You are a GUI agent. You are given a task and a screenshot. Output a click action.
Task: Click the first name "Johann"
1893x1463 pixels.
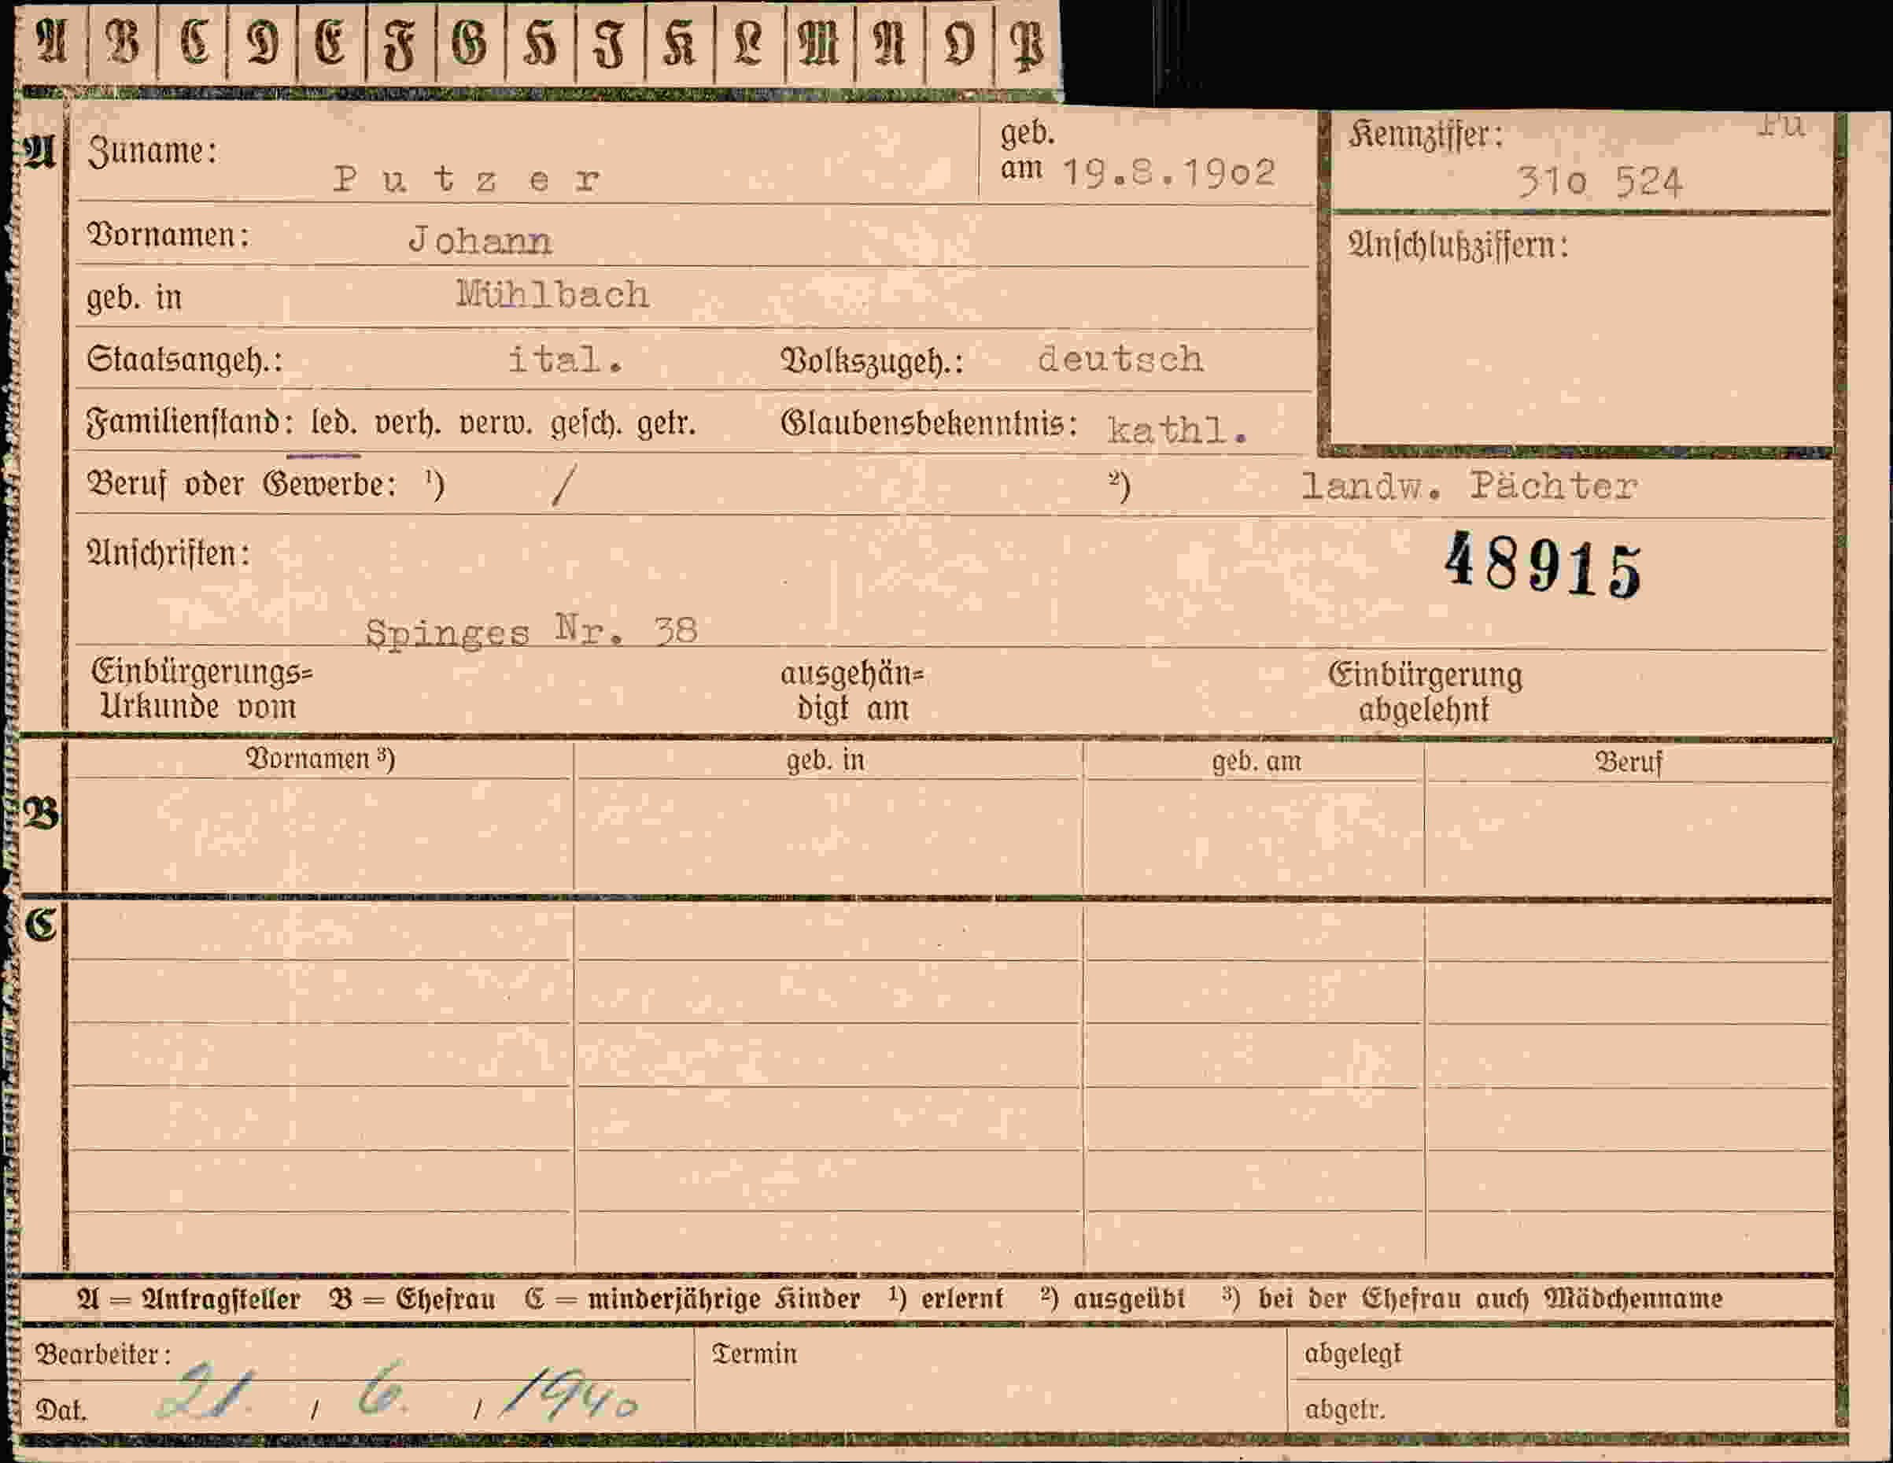coord(480,241)
